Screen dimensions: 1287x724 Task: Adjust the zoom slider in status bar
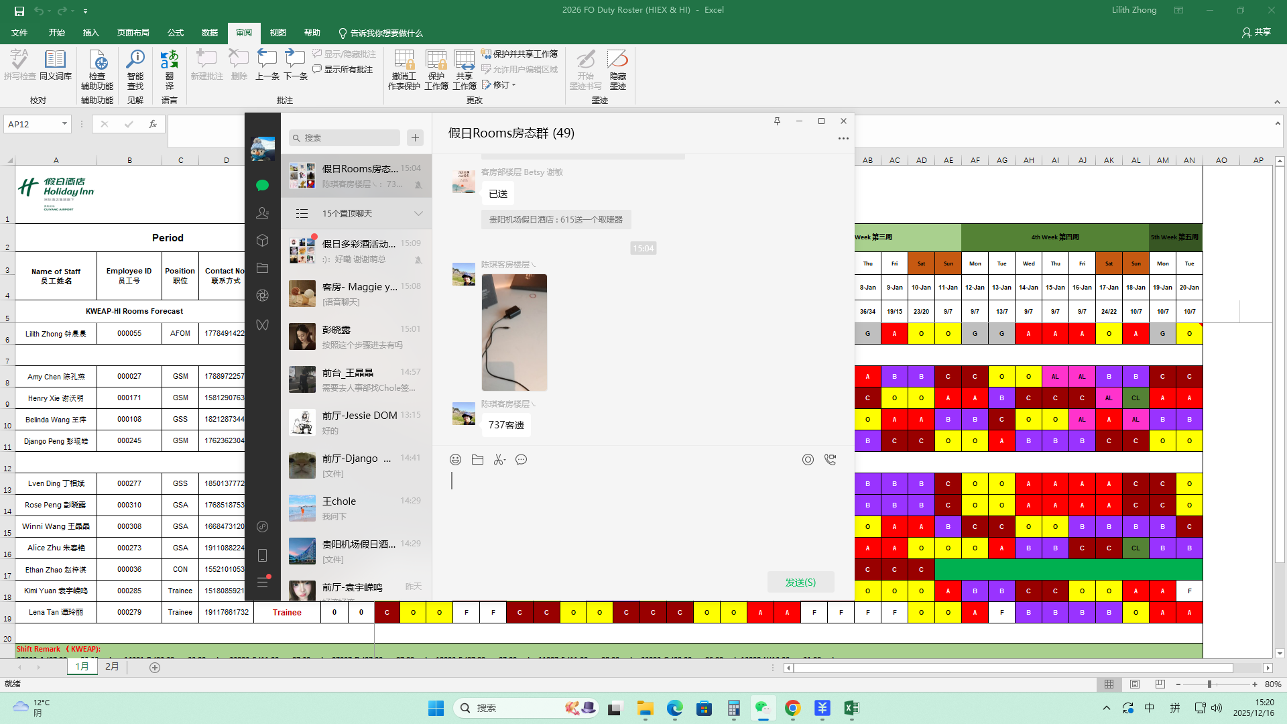(1209, 684)
